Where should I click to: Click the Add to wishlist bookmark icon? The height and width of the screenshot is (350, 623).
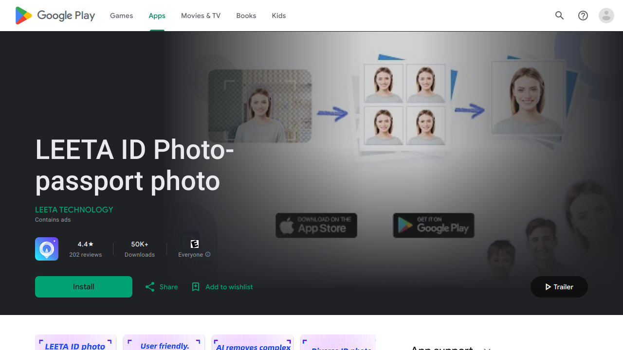[196, 287]
